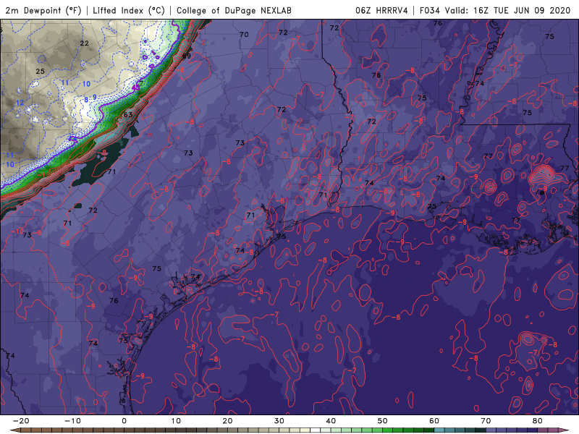
Task: Click the "Lifted Index (°C)" title text
Action: pos(129,10)
